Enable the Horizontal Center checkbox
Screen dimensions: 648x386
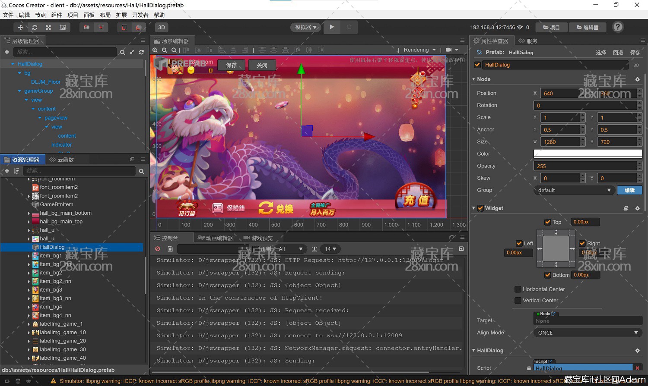[x=518, y=289]
